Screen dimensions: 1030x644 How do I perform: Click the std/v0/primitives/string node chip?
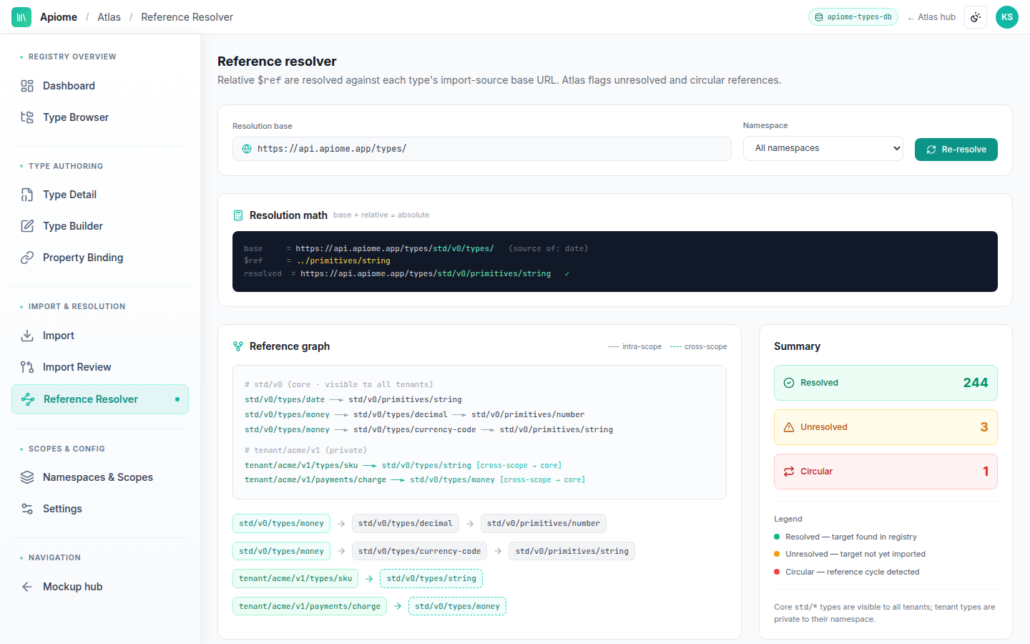click(x=572, y=551)
